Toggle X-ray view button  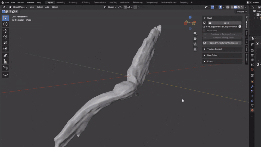(x=228, y=7)
